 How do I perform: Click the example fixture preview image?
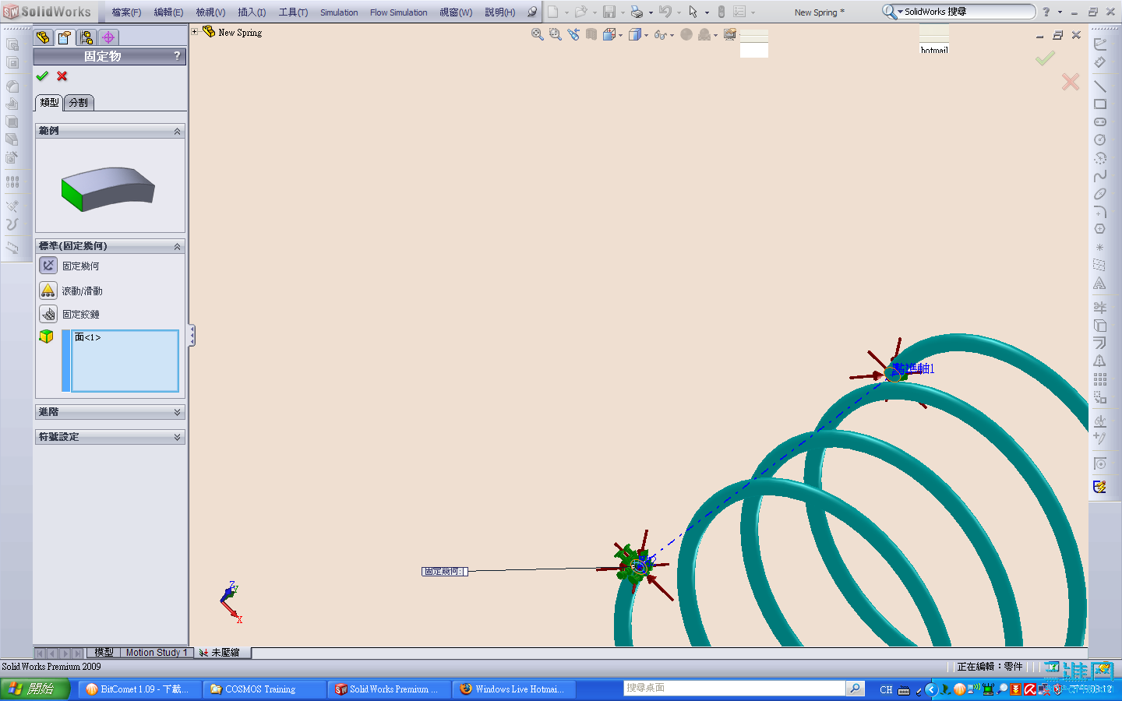108,189
